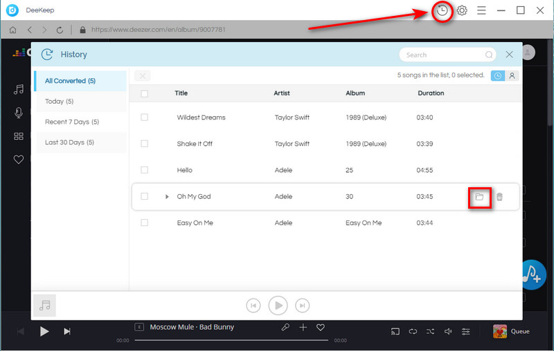This screenshot has width=554, height=351.
Task: Click the Wildest Dreams title
Action: 201,117
